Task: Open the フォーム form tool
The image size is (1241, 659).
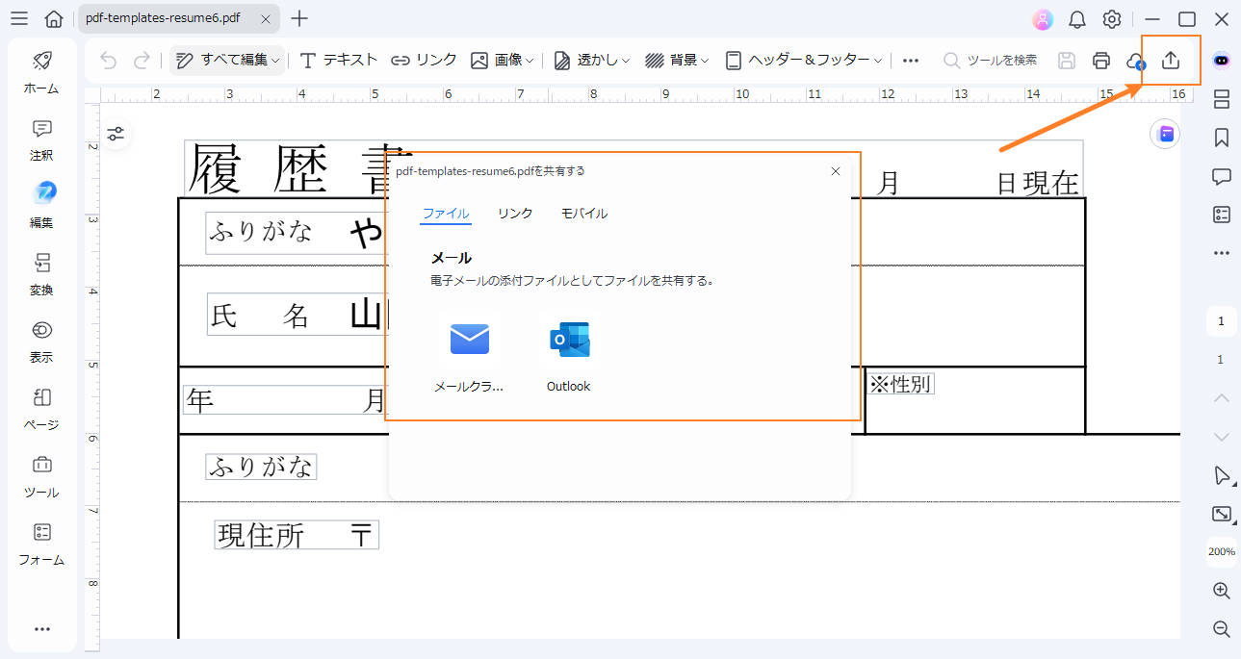Action: (x=41, y=544)
